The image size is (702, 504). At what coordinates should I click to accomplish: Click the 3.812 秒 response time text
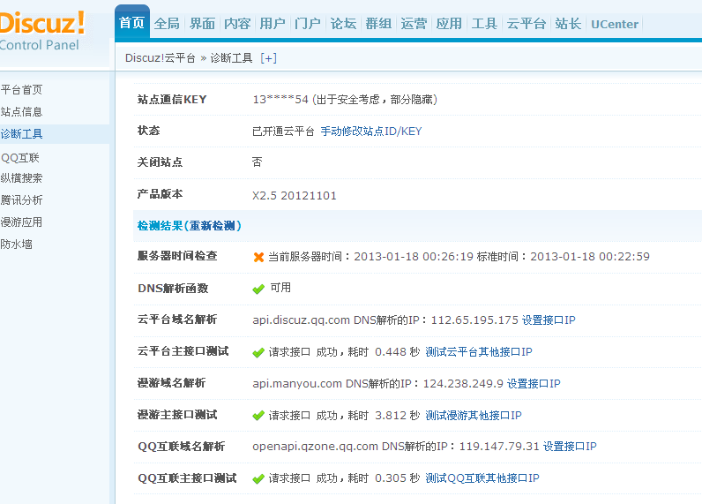(x=397, y=416)
